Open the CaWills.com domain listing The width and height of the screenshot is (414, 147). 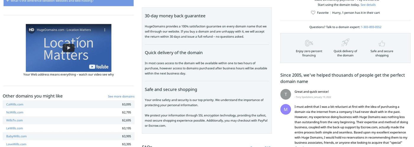pos(15,104)
